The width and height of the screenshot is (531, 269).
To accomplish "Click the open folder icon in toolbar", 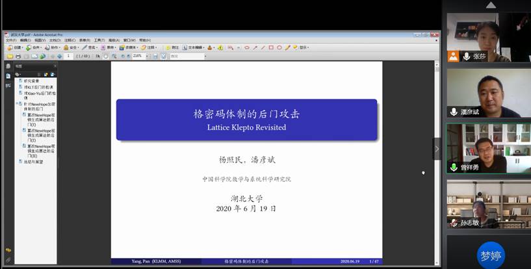I will (x=10, y=56).
